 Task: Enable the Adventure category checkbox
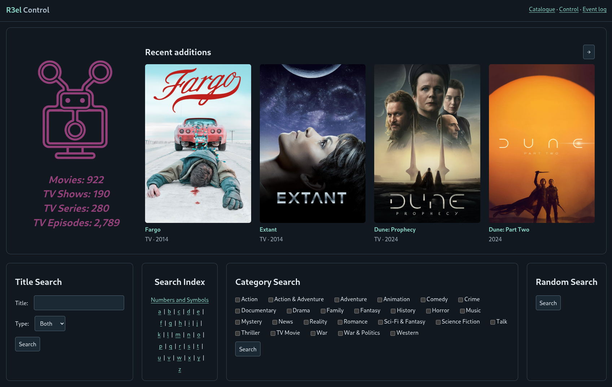tap(337, 300)
